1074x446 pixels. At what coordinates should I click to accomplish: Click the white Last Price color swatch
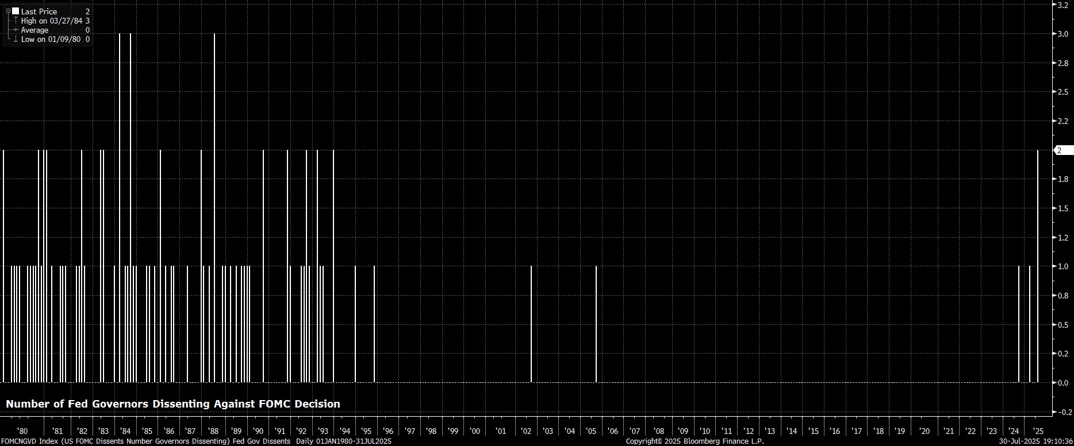tap(16, 11)
